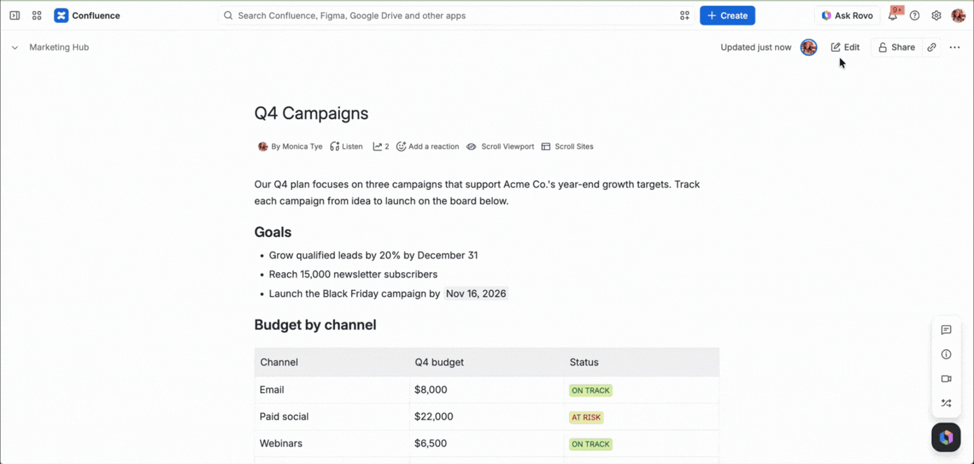Open the app switcher grid
The height and width of the screenshot is (464, 974).
coord(37,15)
